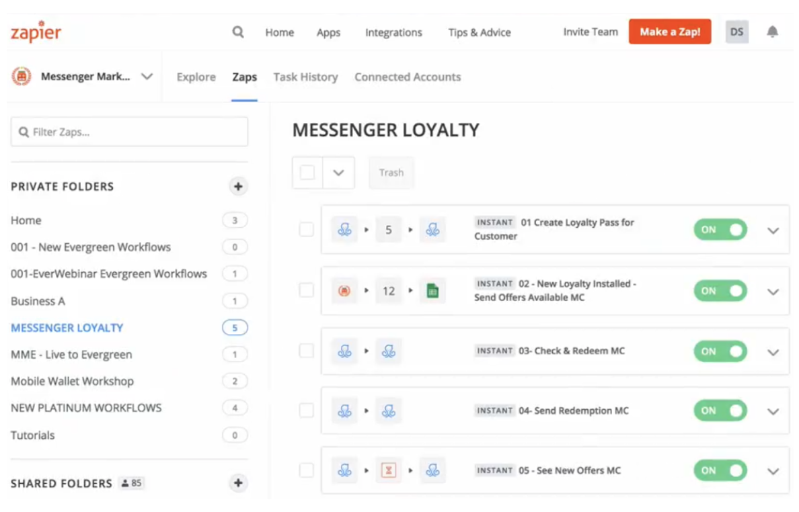The height and width of the screenshot is (512, 799).
Task: Open the Messenger Mark... account dropdown
Action: pyautogui.click(x=147, y=77)
